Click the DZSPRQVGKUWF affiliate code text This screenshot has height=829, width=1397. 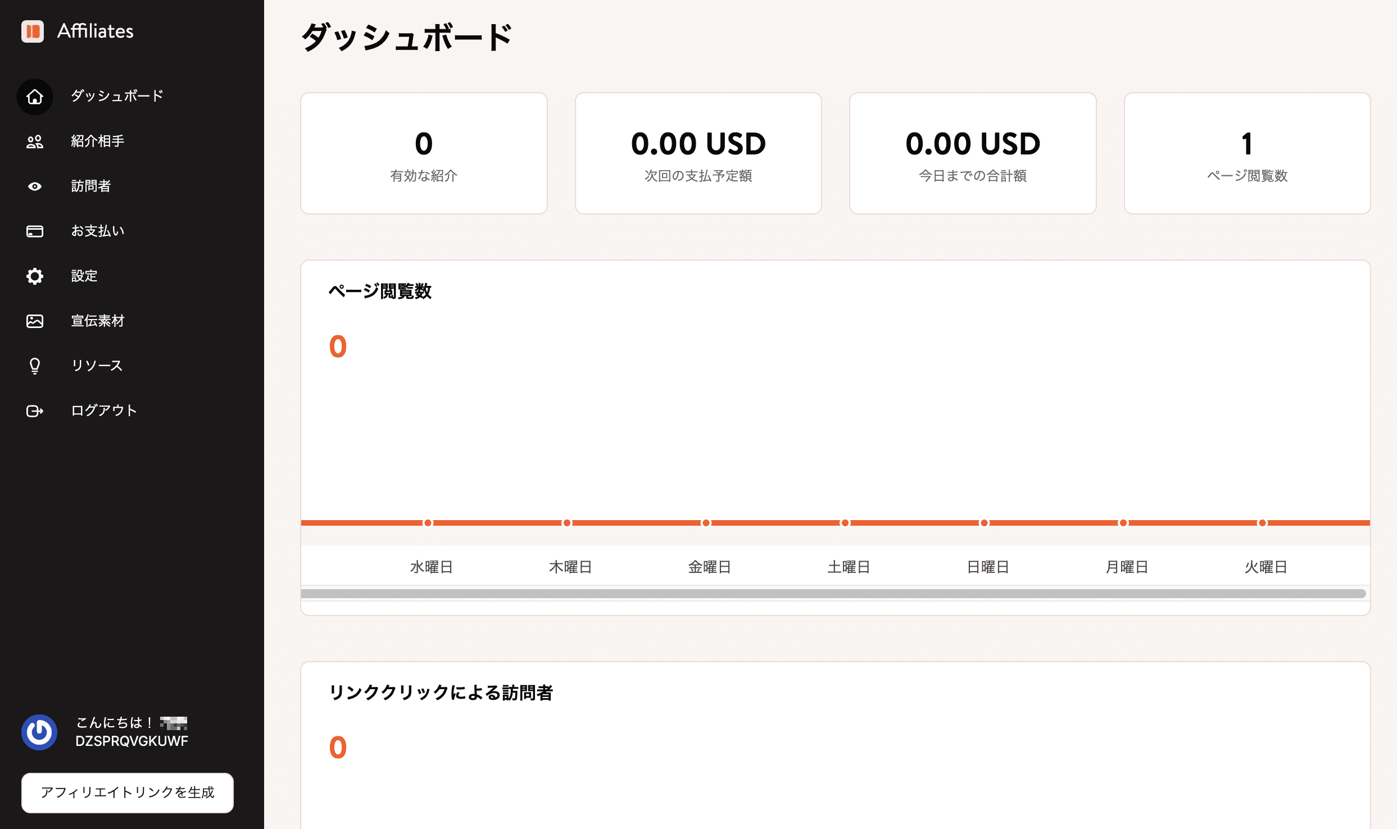coord(132,740)
